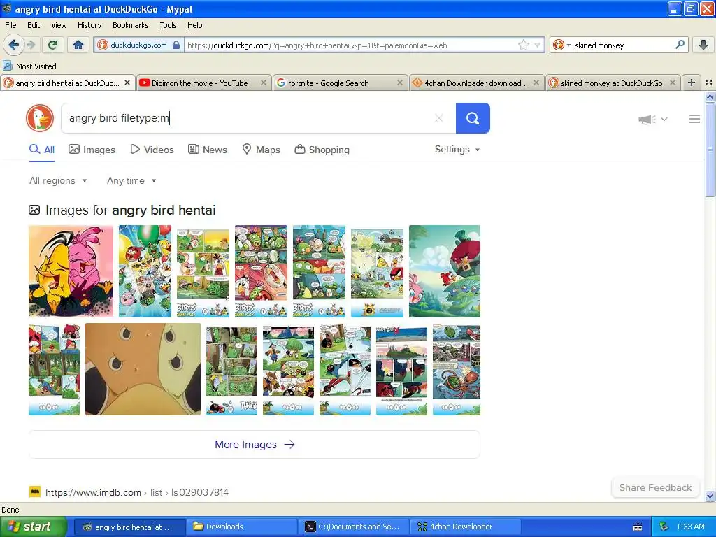Open the Bookmarks menu
This screenshot has width=716, height=537.
pos(130,25)
